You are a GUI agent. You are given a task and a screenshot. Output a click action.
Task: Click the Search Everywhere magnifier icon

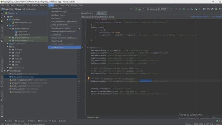tap(220, 9)
